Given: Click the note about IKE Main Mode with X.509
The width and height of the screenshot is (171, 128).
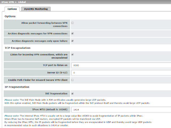Looking at the screenshot, I should (x=55, y=100).
